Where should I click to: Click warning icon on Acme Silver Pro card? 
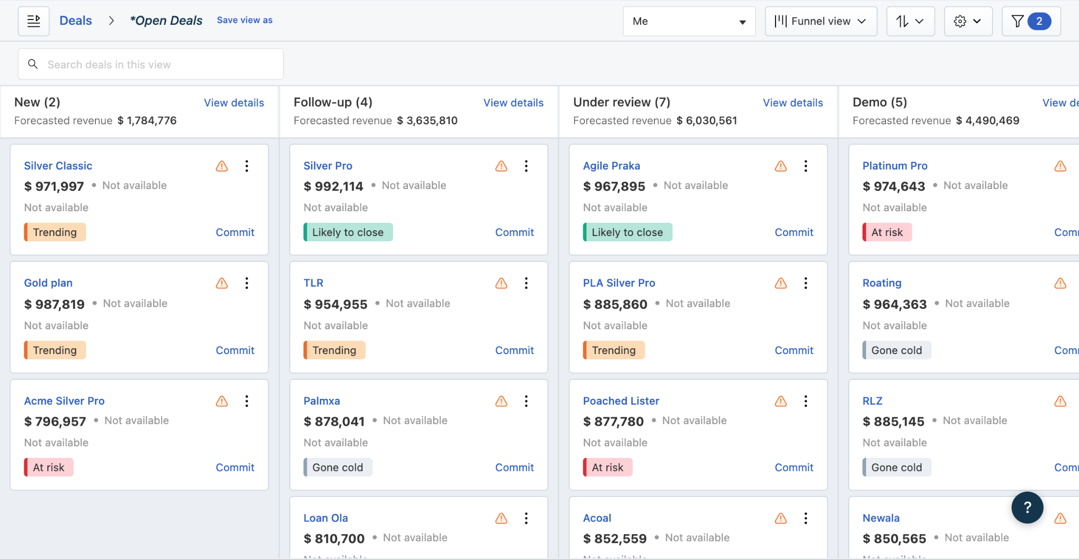[x=222, y=401]
